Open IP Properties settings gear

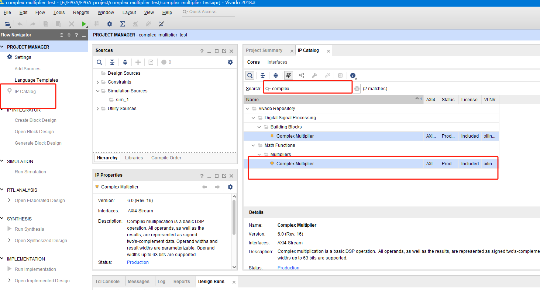pos(230,187)
